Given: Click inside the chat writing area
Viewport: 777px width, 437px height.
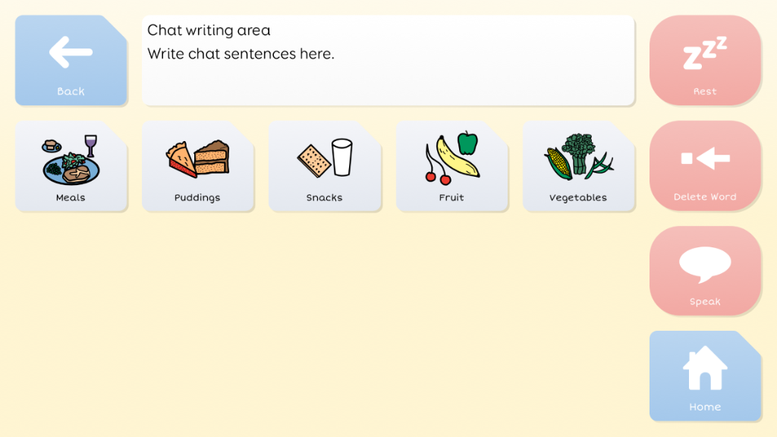Looking at the screenshot, I should pos(388,60).
